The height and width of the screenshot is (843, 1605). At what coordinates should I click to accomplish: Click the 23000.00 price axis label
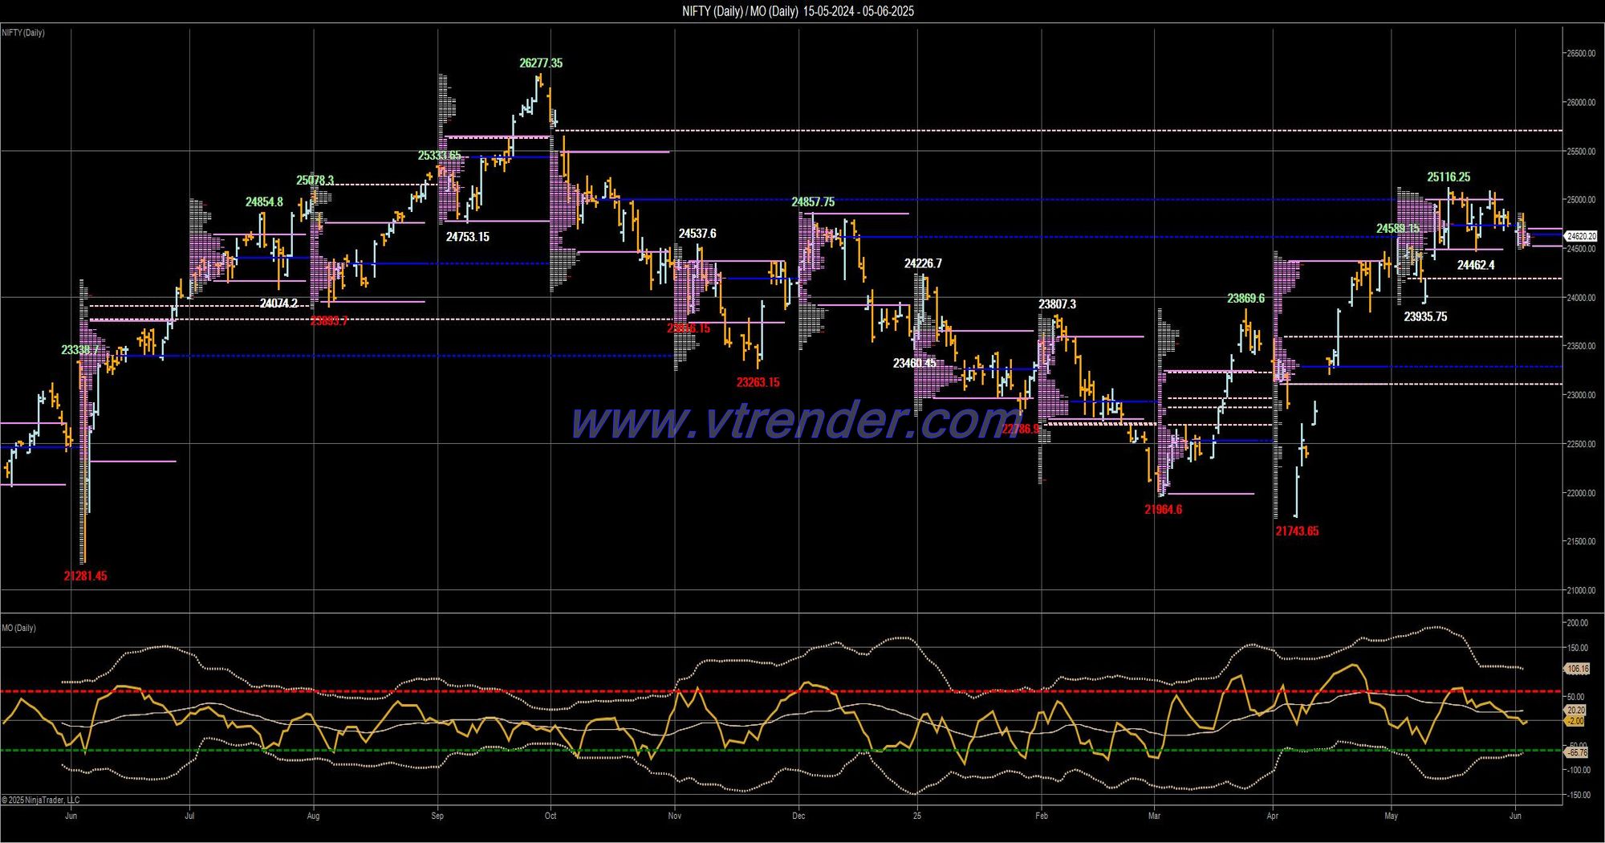[x=1581, y=396]
